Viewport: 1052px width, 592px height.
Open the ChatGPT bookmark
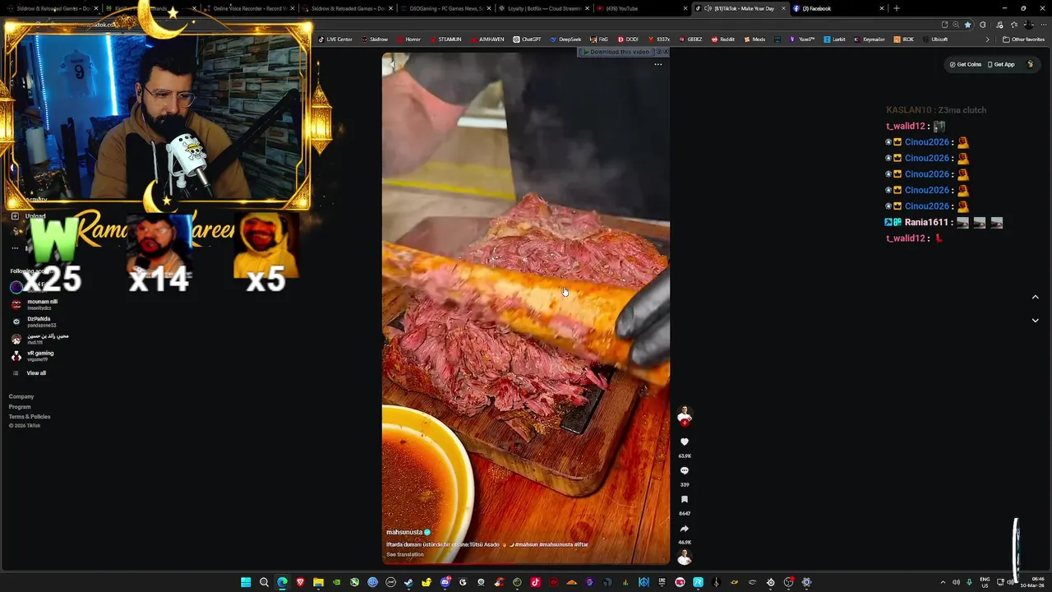(x=527, y=39)
